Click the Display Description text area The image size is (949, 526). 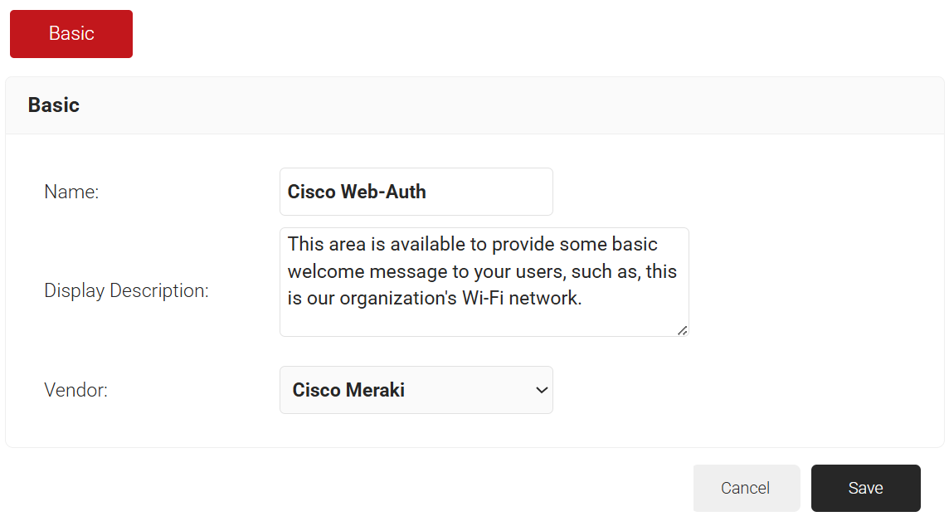(x=484, y=282)
